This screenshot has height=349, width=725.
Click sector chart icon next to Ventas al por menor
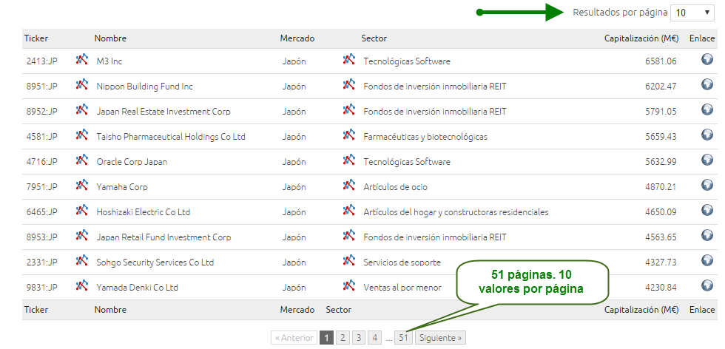[x=349, y=285]
